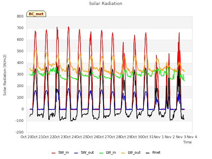Click the black Rnet legend swatch
The image size is (212, 159).
pyautogui.click(x=147, y=153)
